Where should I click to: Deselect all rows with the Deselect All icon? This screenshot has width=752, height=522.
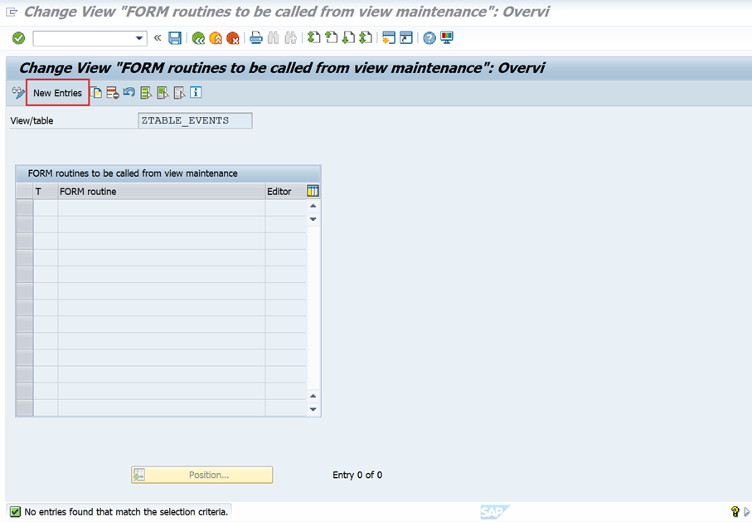(161, 92)
